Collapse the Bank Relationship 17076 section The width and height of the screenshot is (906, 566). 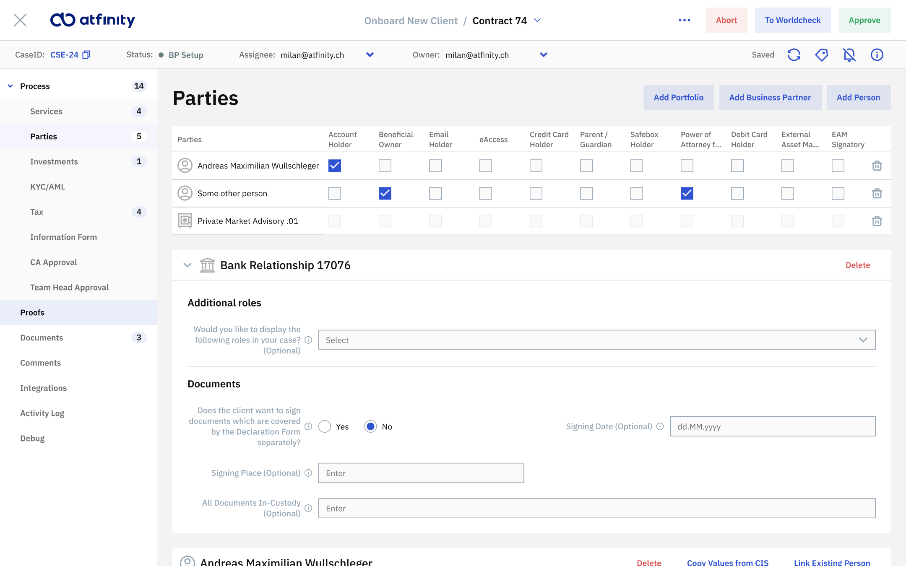pos(187,265)
